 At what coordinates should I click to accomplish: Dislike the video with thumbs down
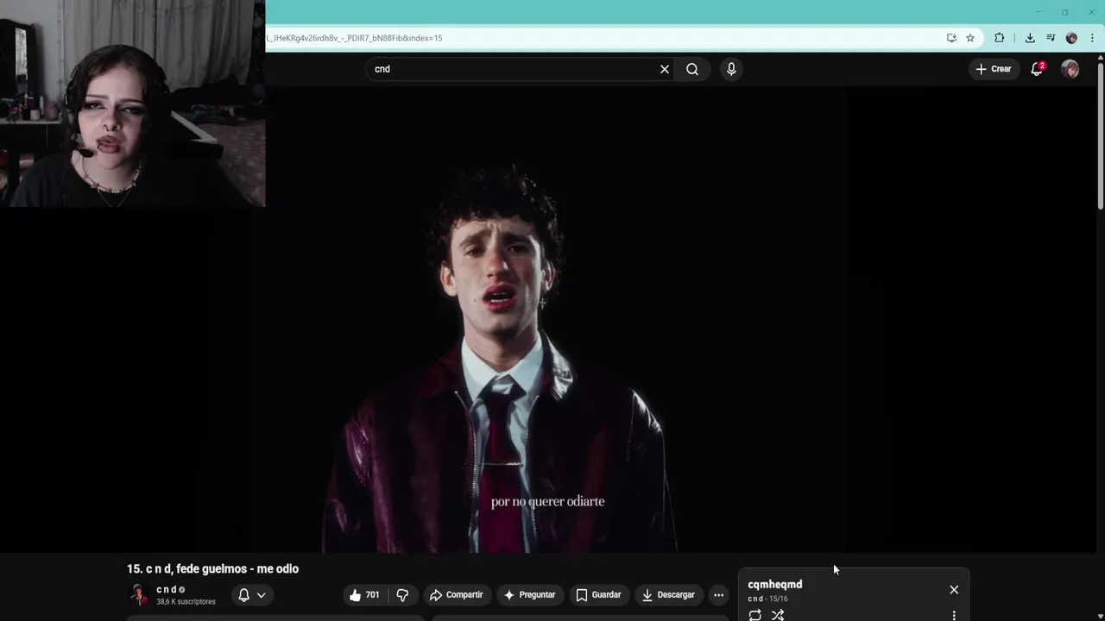pyautogui.click(x=402, y=594)
